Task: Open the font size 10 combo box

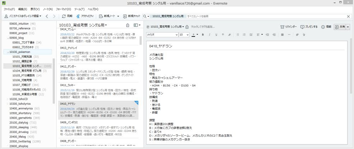Action: point(184,35)
